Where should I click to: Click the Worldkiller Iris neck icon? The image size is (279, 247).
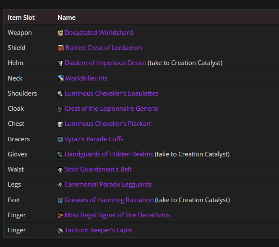[x=60, y=78]
